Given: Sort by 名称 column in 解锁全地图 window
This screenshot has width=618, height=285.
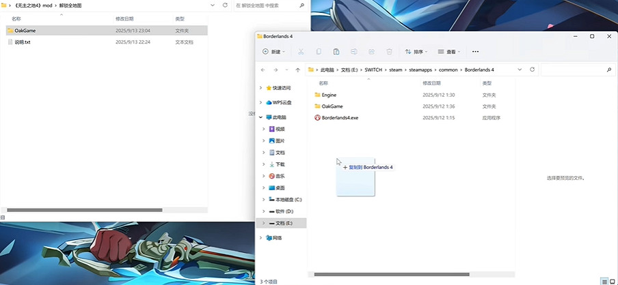Looking at the screenshot, I should (16, 19).
